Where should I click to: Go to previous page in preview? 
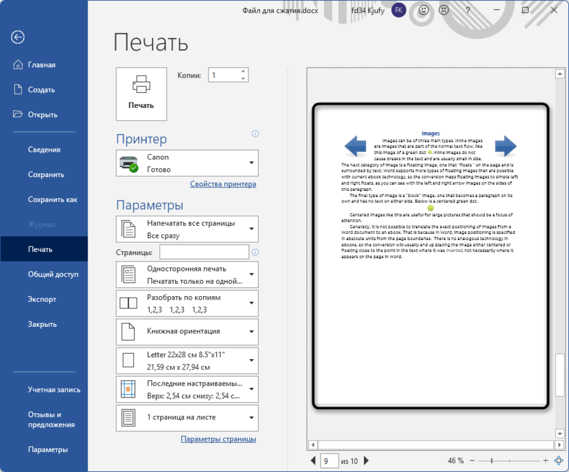coord(313,461)
